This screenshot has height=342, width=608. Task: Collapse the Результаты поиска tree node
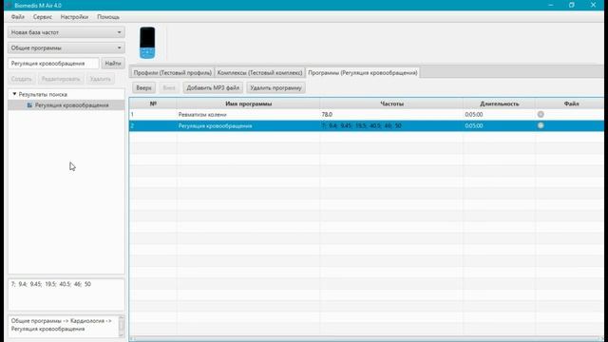click(x=14, y=94)
